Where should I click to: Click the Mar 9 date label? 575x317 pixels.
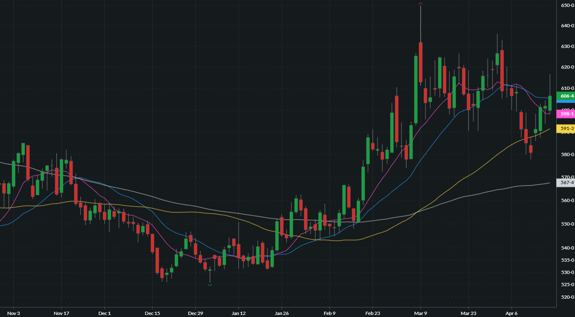420,313
